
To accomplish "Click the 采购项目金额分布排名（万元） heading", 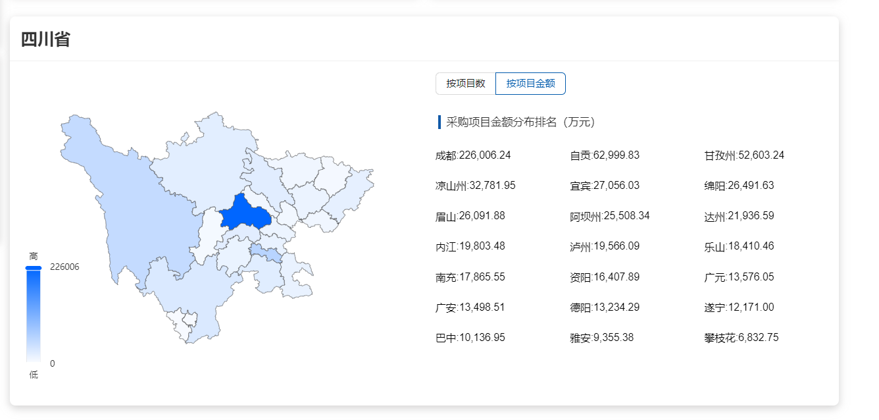I will (x=520, y=122).
